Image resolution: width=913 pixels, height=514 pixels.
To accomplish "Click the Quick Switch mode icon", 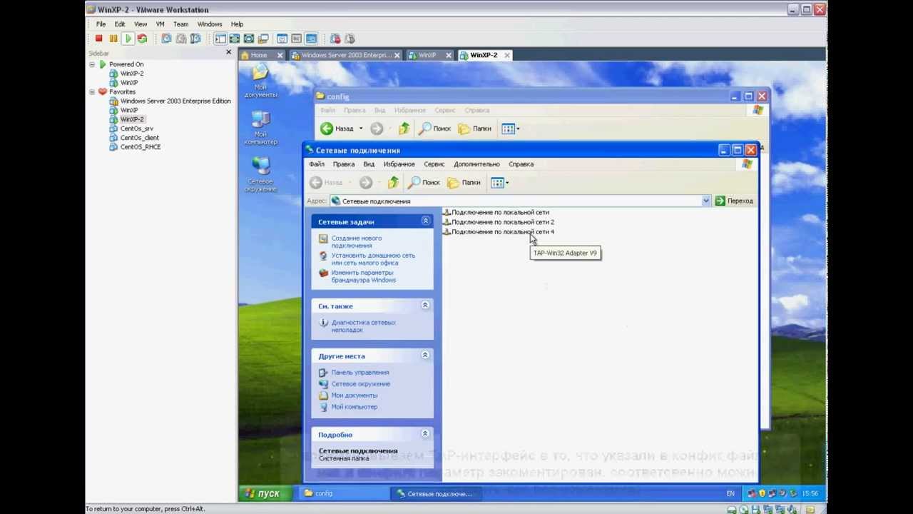I will tap(234, 39).
